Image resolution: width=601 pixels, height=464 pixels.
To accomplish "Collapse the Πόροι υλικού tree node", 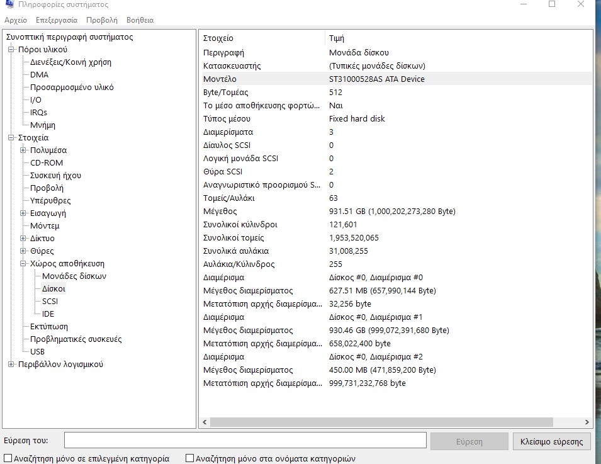I will [11, 50].
